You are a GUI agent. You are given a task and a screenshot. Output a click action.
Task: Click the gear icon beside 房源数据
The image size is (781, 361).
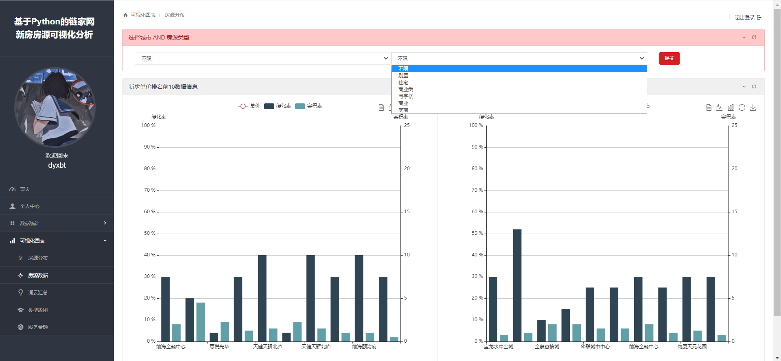click(21, 276)
